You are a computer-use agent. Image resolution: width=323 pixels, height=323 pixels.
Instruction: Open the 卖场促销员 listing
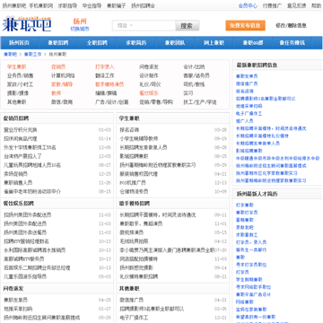pyautogui.click(x=15, y=174)
